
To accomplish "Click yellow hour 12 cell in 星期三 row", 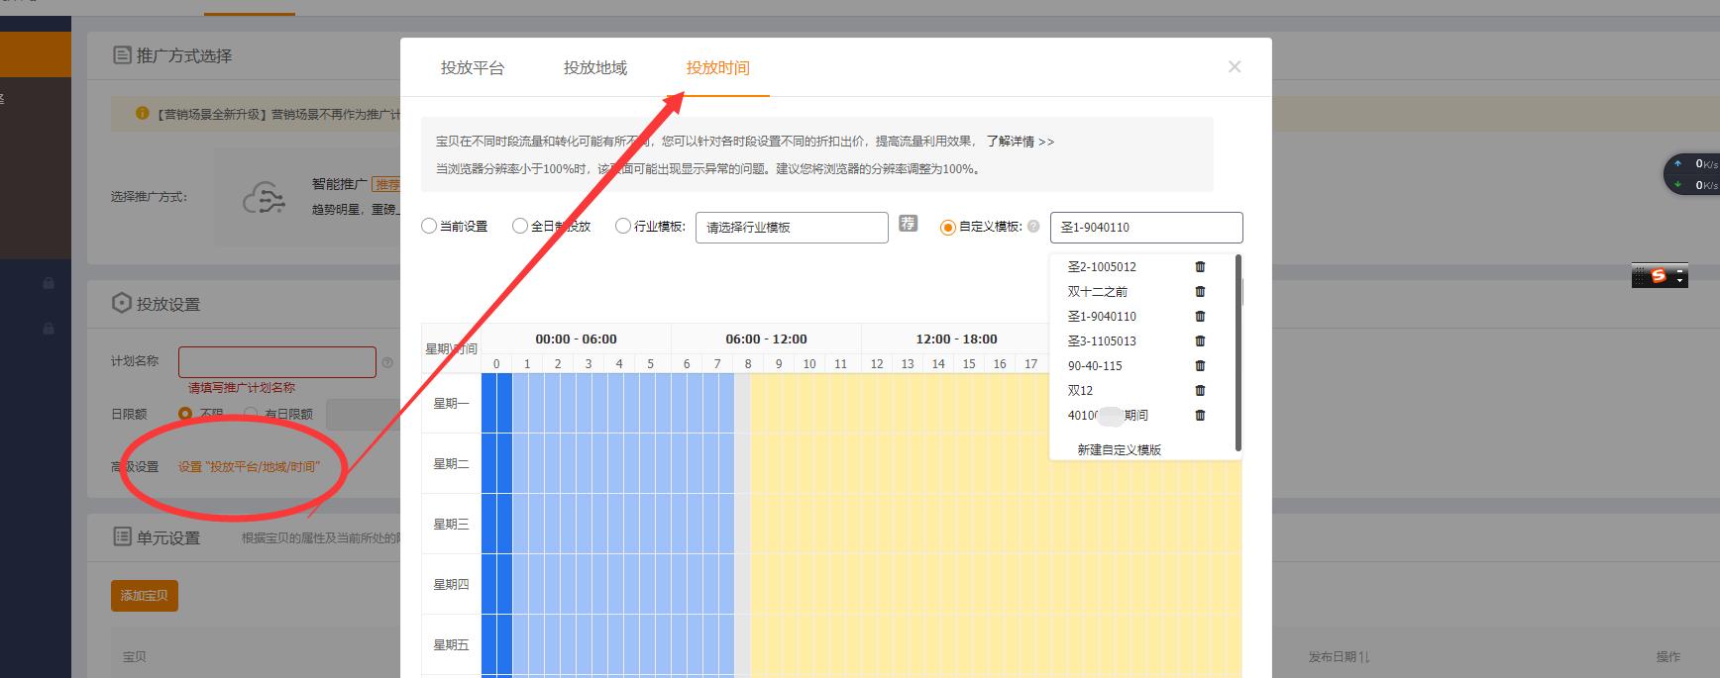I will 877,524.
